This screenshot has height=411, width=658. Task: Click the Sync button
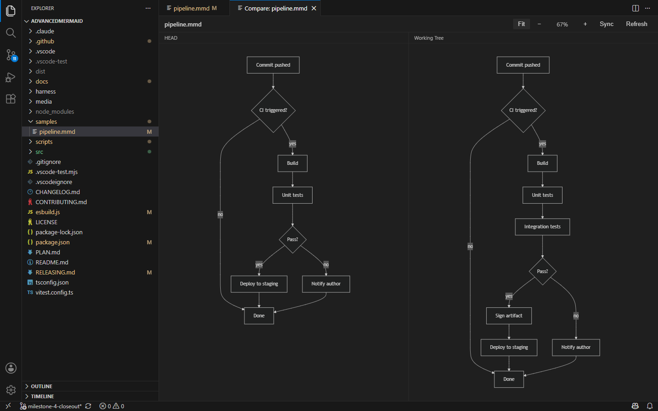[x=606, y=24]
